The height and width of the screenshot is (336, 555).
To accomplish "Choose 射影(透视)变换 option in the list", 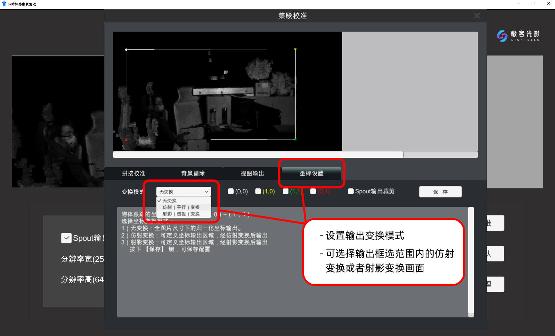I will [x=181, y=214].
